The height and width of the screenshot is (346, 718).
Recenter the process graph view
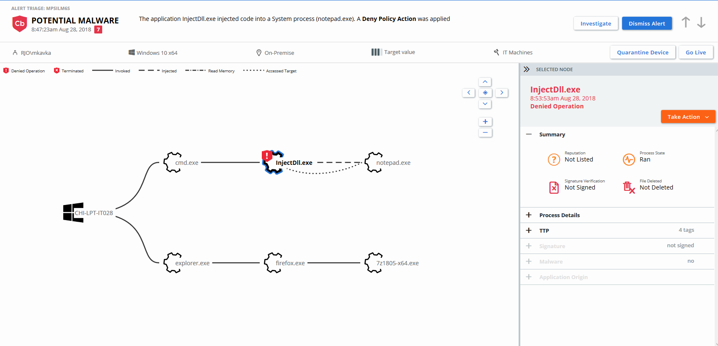tap(485, 93)
